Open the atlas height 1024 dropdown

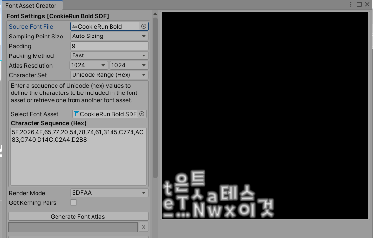129,65
